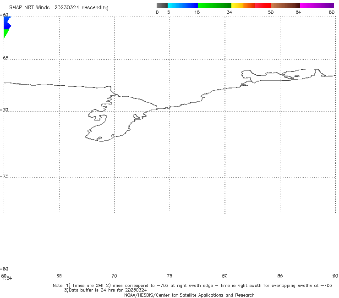The height and width of the screenshot is (298, 339).
Task: Click the title 'SMAP NRT Winds 20230324 descending'
Action: [59, 8]
